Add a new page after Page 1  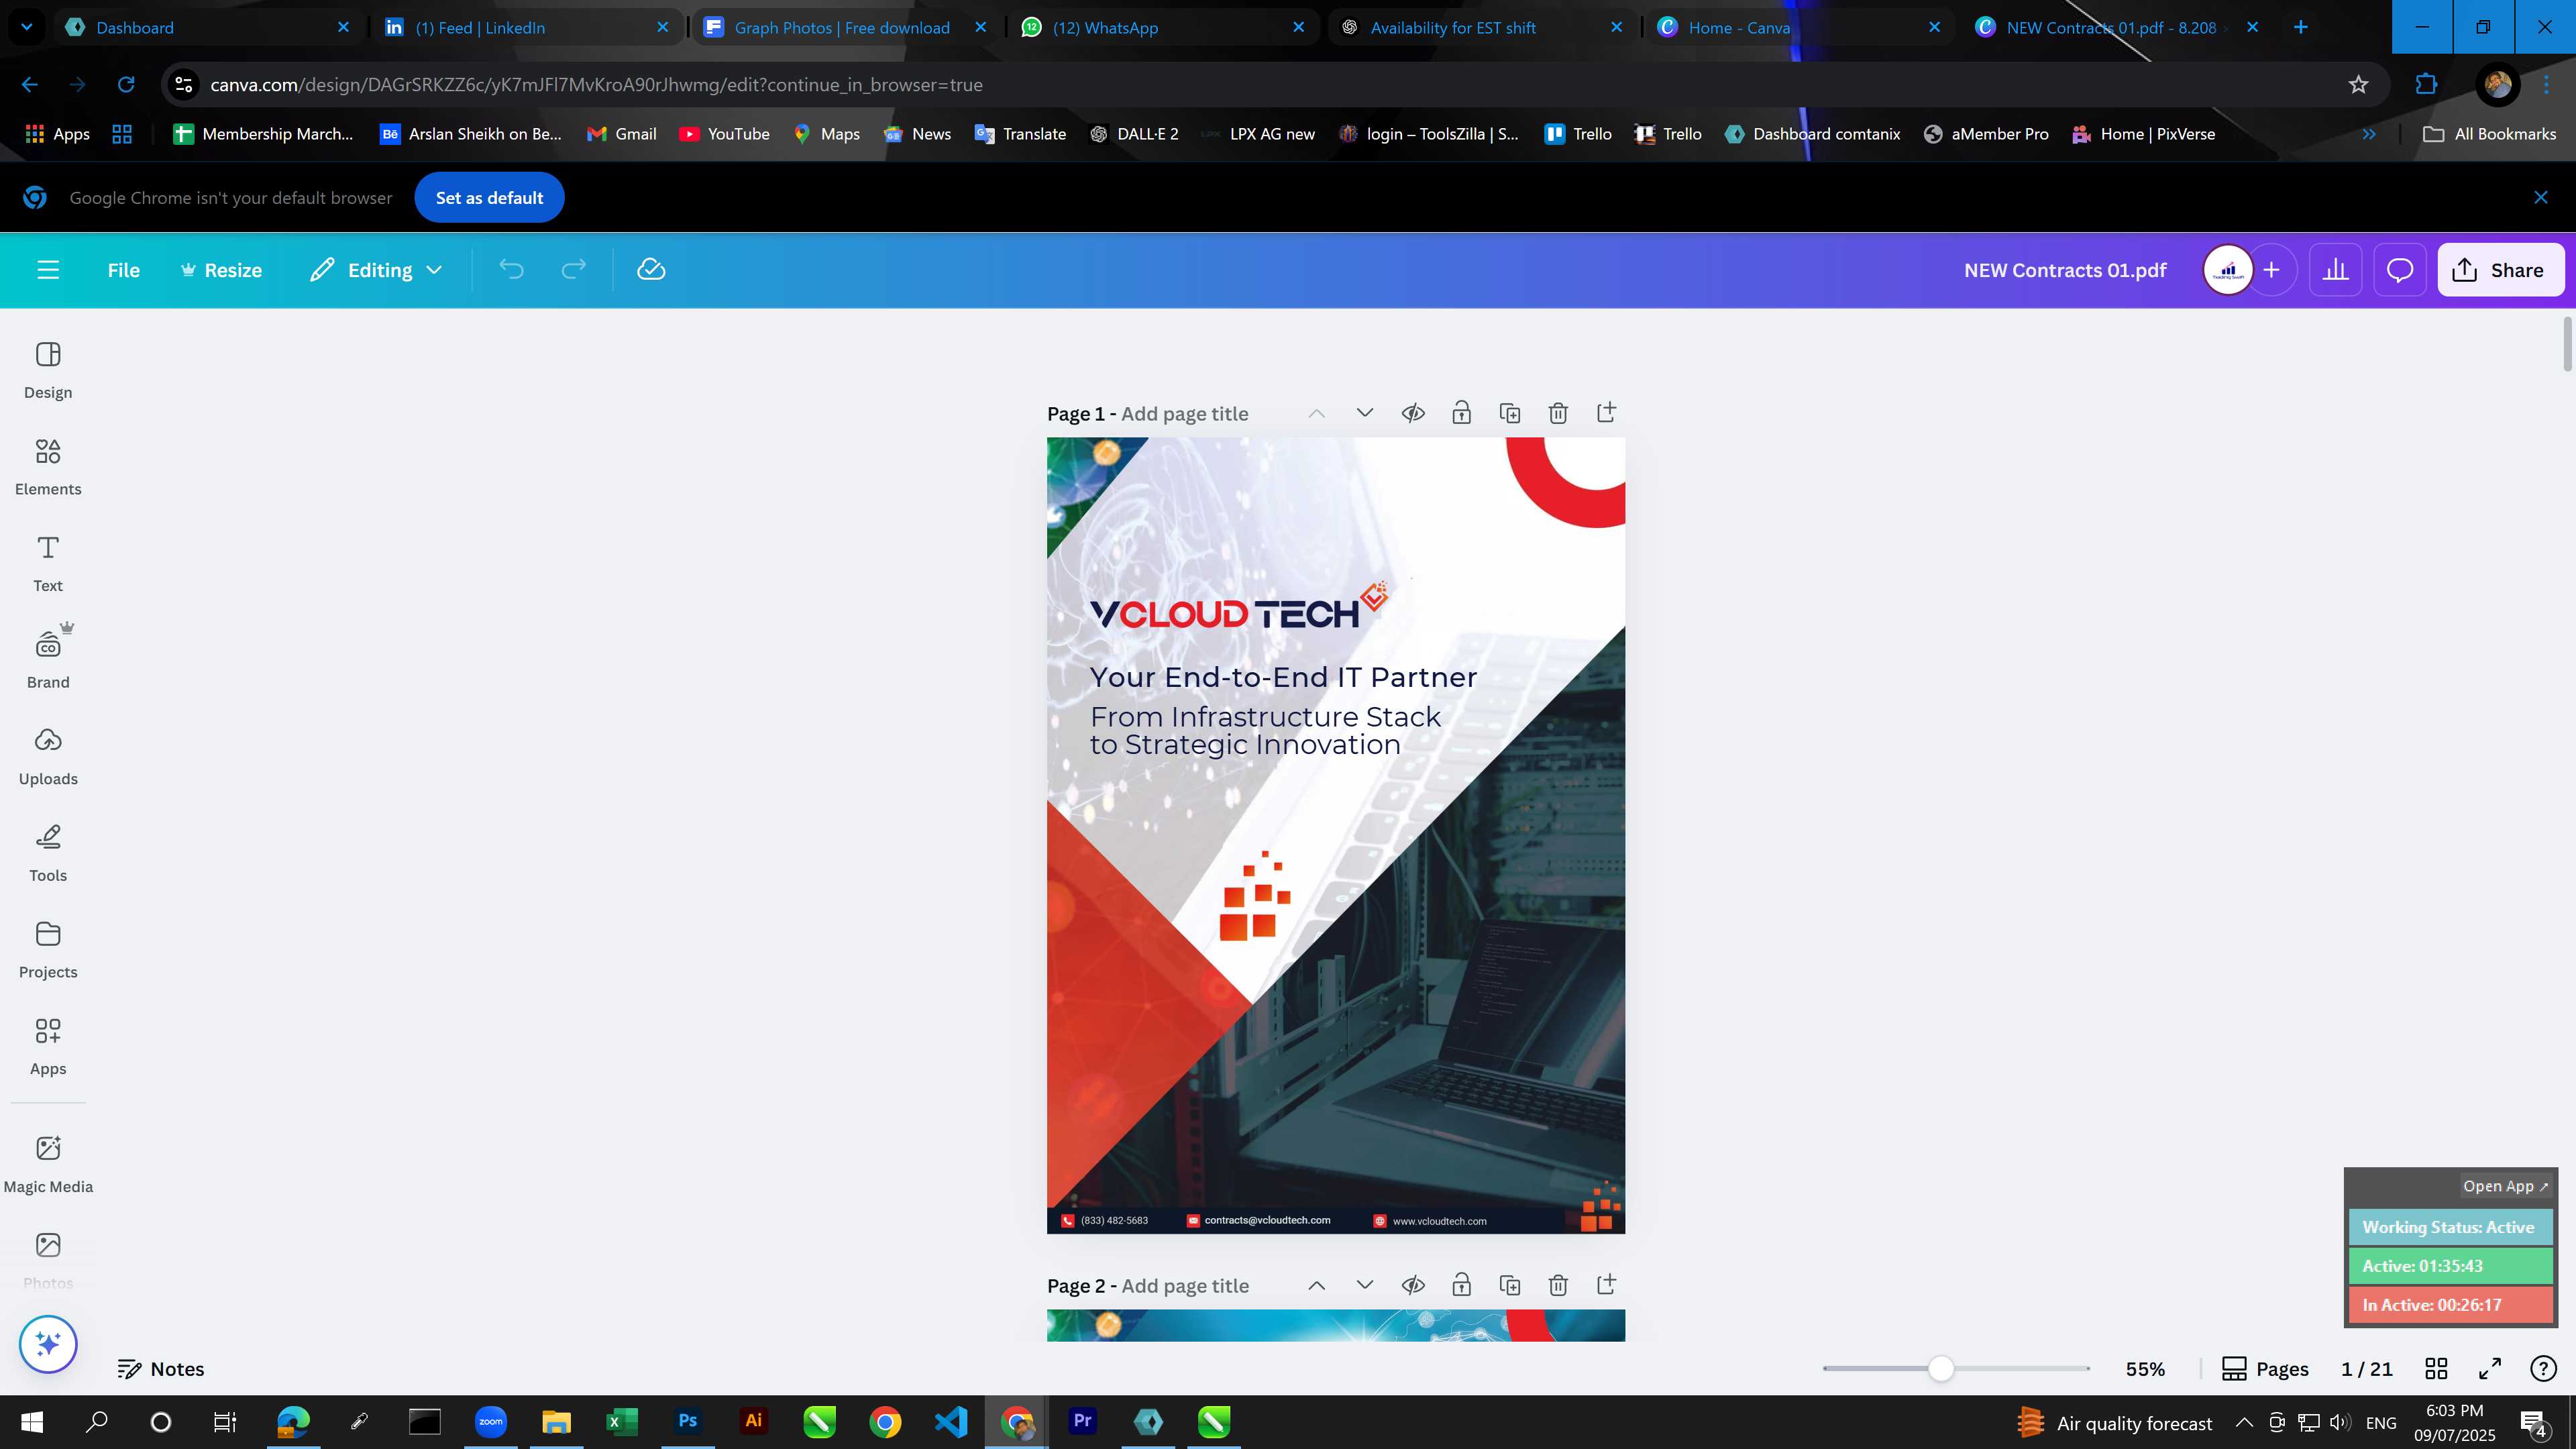tap(1606, 413)
